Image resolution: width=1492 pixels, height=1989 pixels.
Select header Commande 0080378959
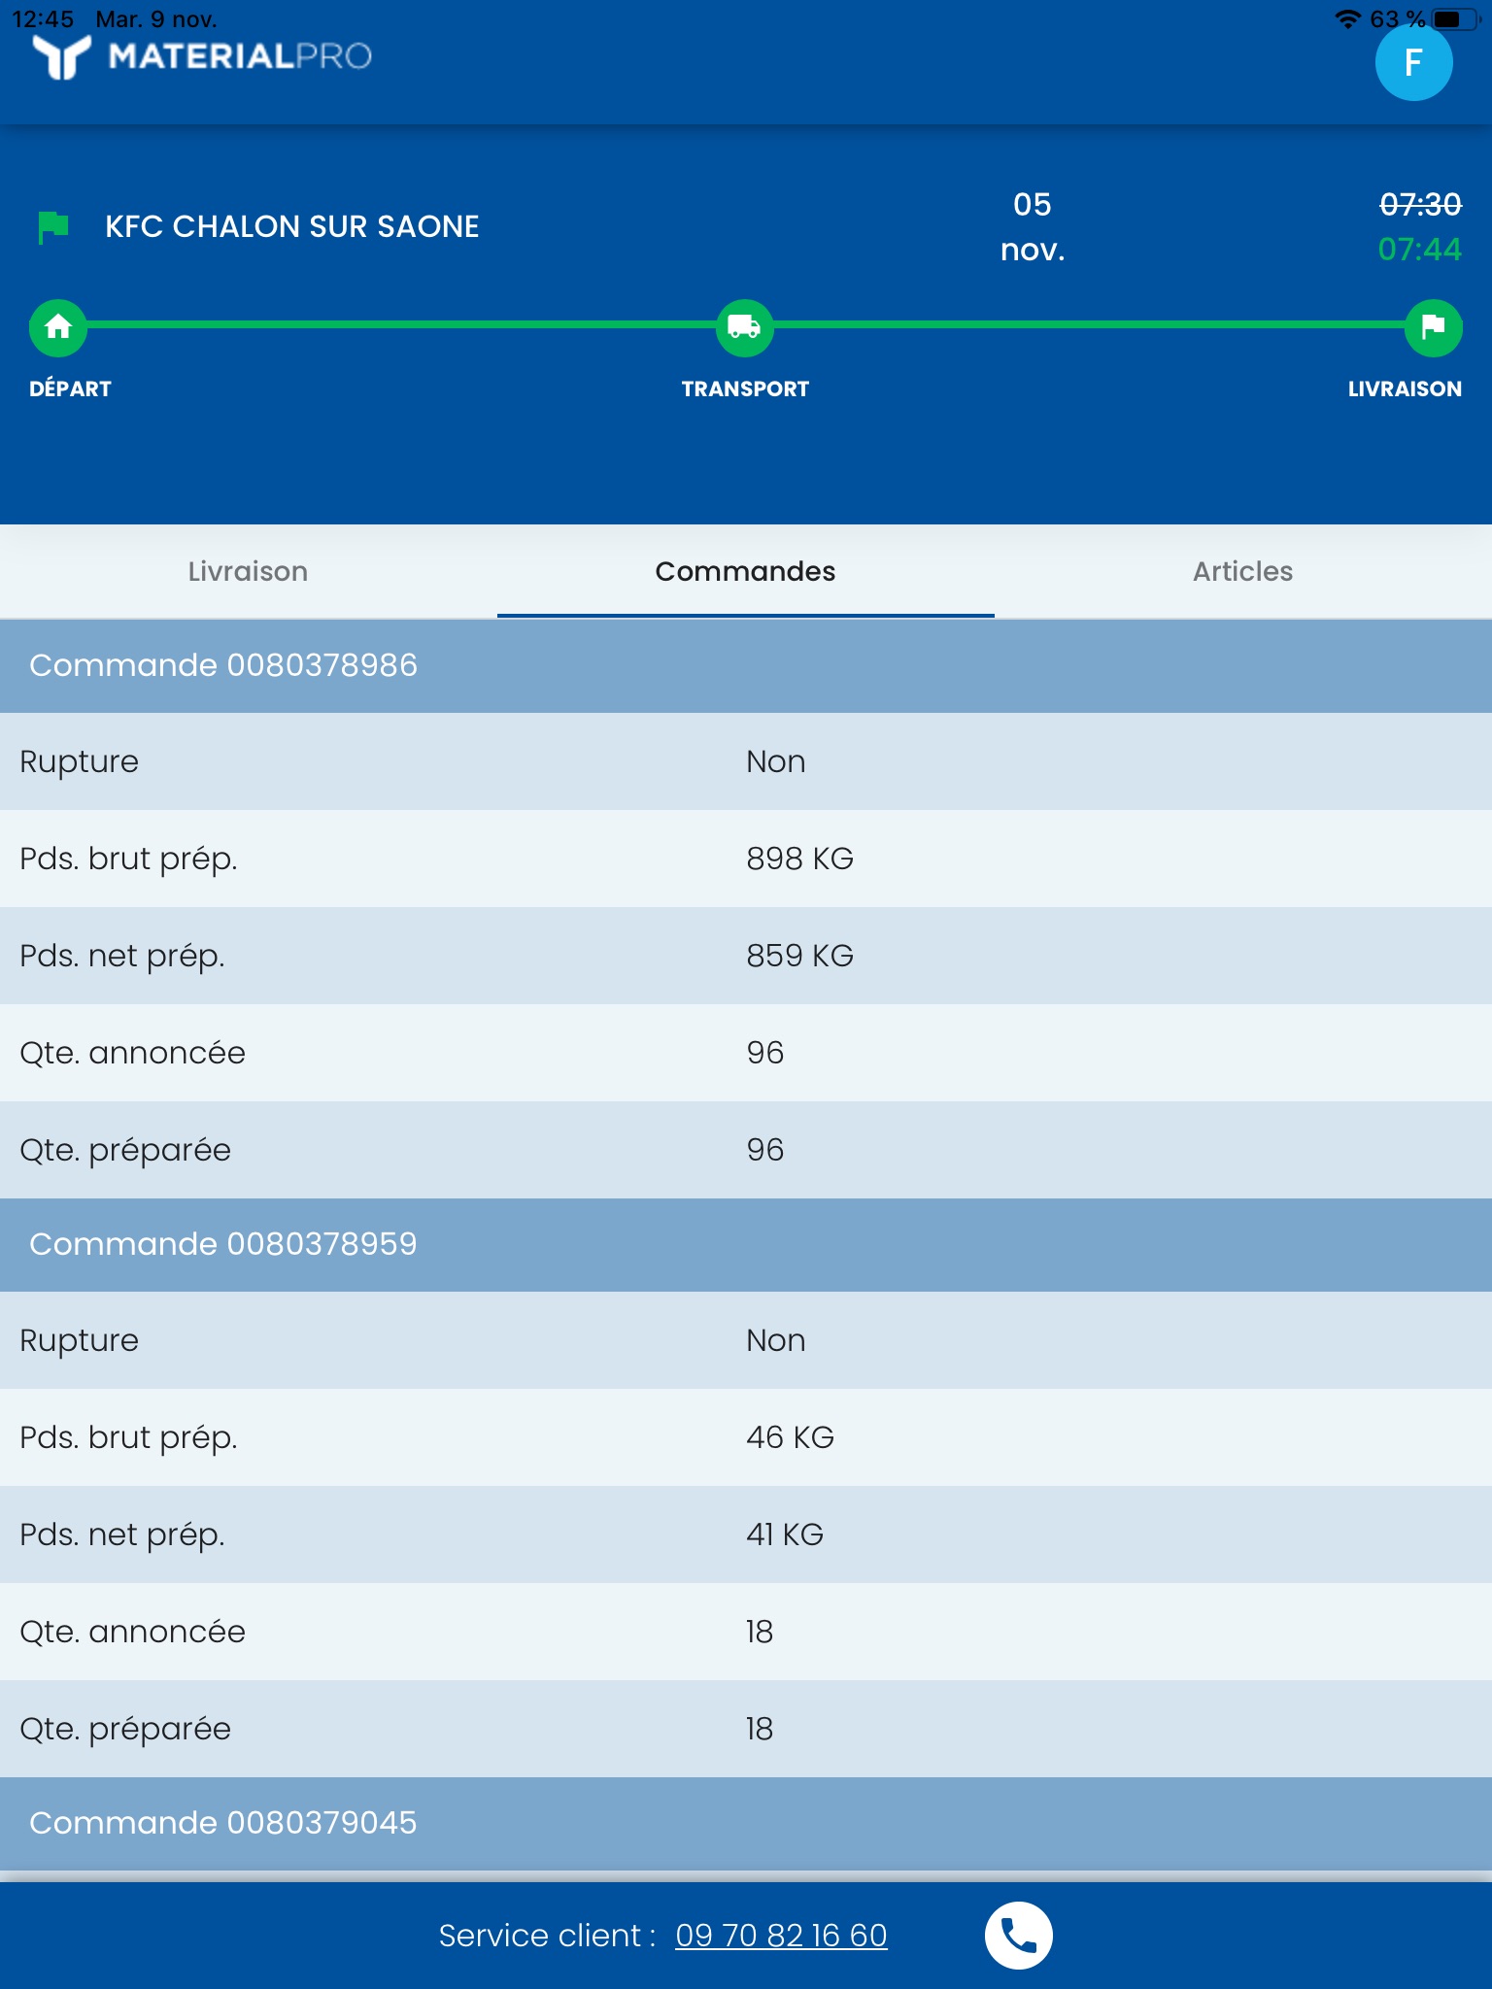coord(746,1244)
